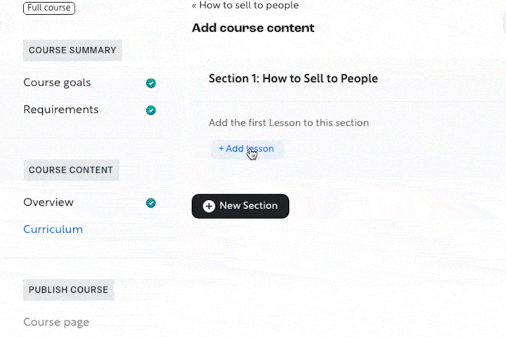The width and height of the screenshot is (506, 337).
Task: Click the plus icon in New Section
Action: [209, 206]
